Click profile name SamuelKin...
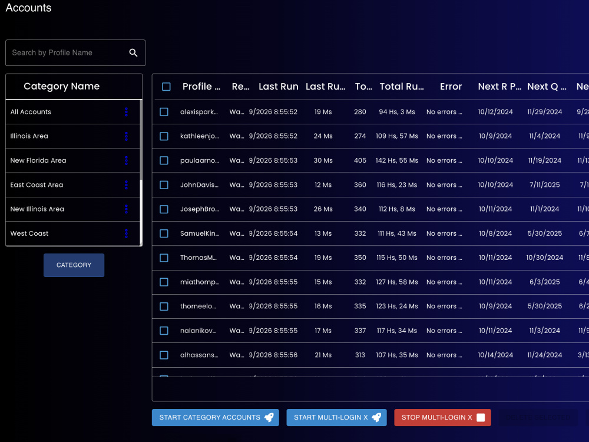The image size is (589, 442). tap(200, 233)
